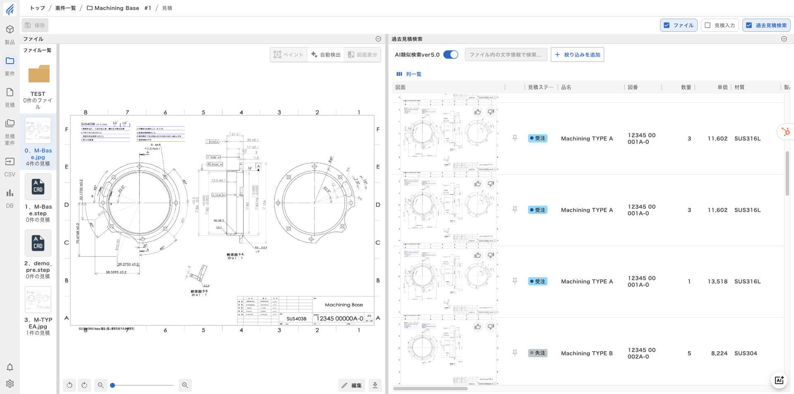This screenshot has height=394, width=794.
Task: Collapse the 過去見積検索 panel
Action: click(784, 39)
